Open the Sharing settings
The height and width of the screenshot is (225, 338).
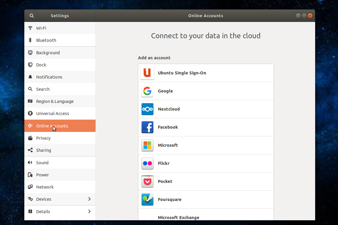pyautogui.click(x=60, y=150)
